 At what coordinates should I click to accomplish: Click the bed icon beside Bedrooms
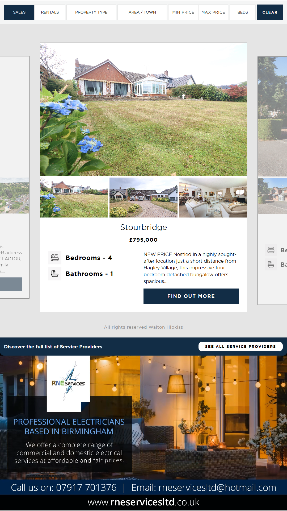pyautogui.click(x=55, y=258)
